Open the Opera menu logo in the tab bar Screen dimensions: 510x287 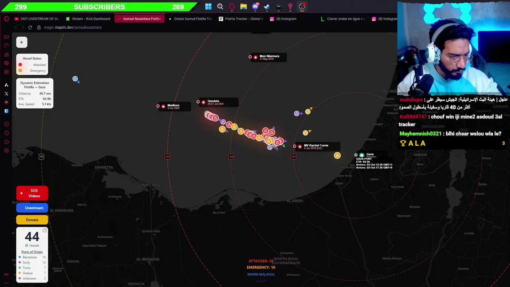tap(6, 19)
